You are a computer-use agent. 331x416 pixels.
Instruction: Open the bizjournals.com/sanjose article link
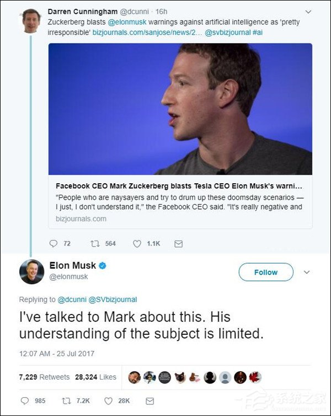click(x=147, y=33)
